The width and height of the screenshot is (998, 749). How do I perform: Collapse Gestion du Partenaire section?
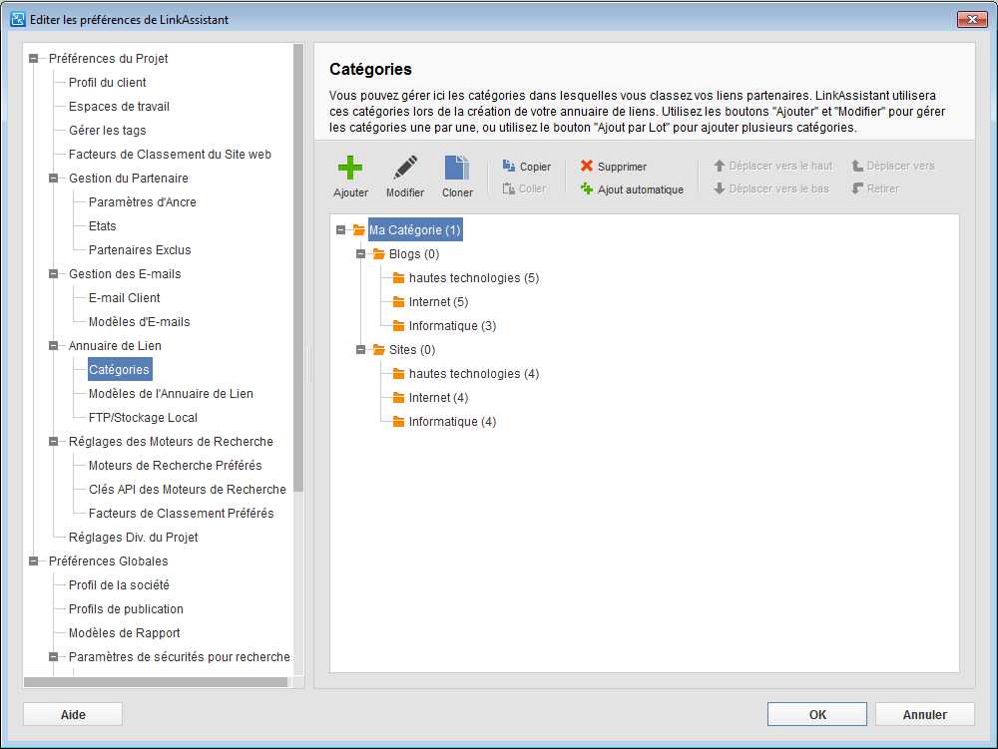click(x=54, y=179)
